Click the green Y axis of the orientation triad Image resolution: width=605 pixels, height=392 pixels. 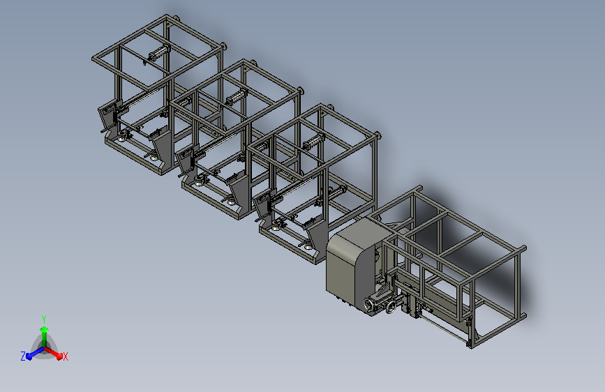pyautogui.click(x=45, y=336)
